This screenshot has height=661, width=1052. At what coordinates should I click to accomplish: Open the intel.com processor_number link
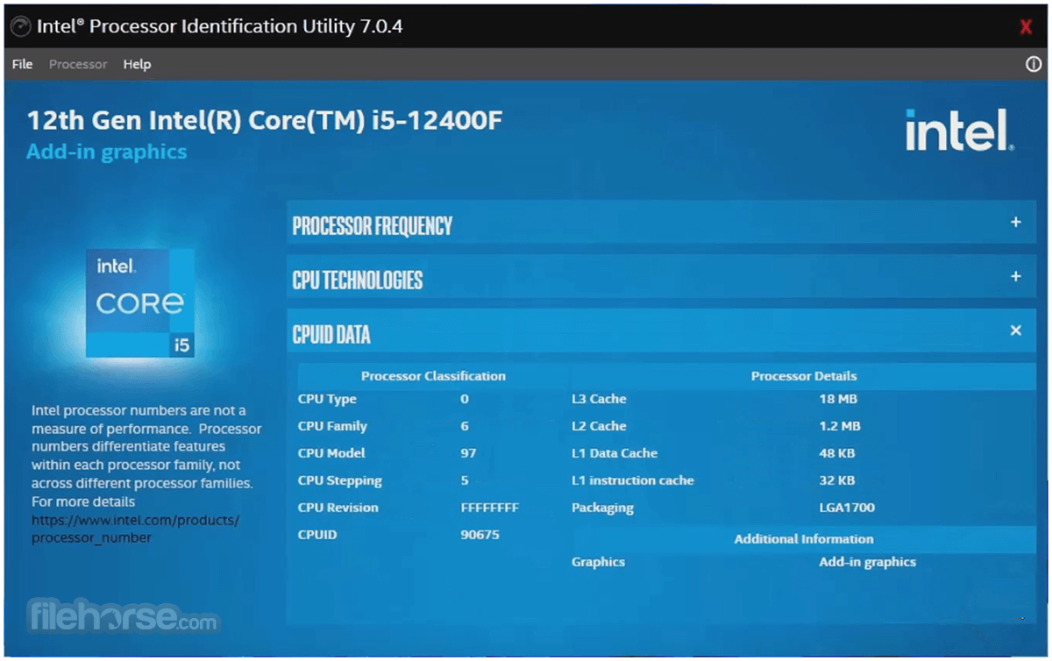tap(135, 529)
